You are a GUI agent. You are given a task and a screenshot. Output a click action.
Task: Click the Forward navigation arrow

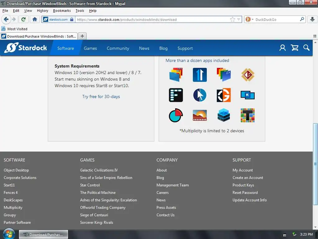[x=14, y=19]
